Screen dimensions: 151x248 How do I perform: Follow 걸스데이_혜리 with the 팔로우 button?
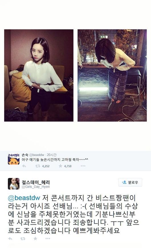[x=130, y=182]
